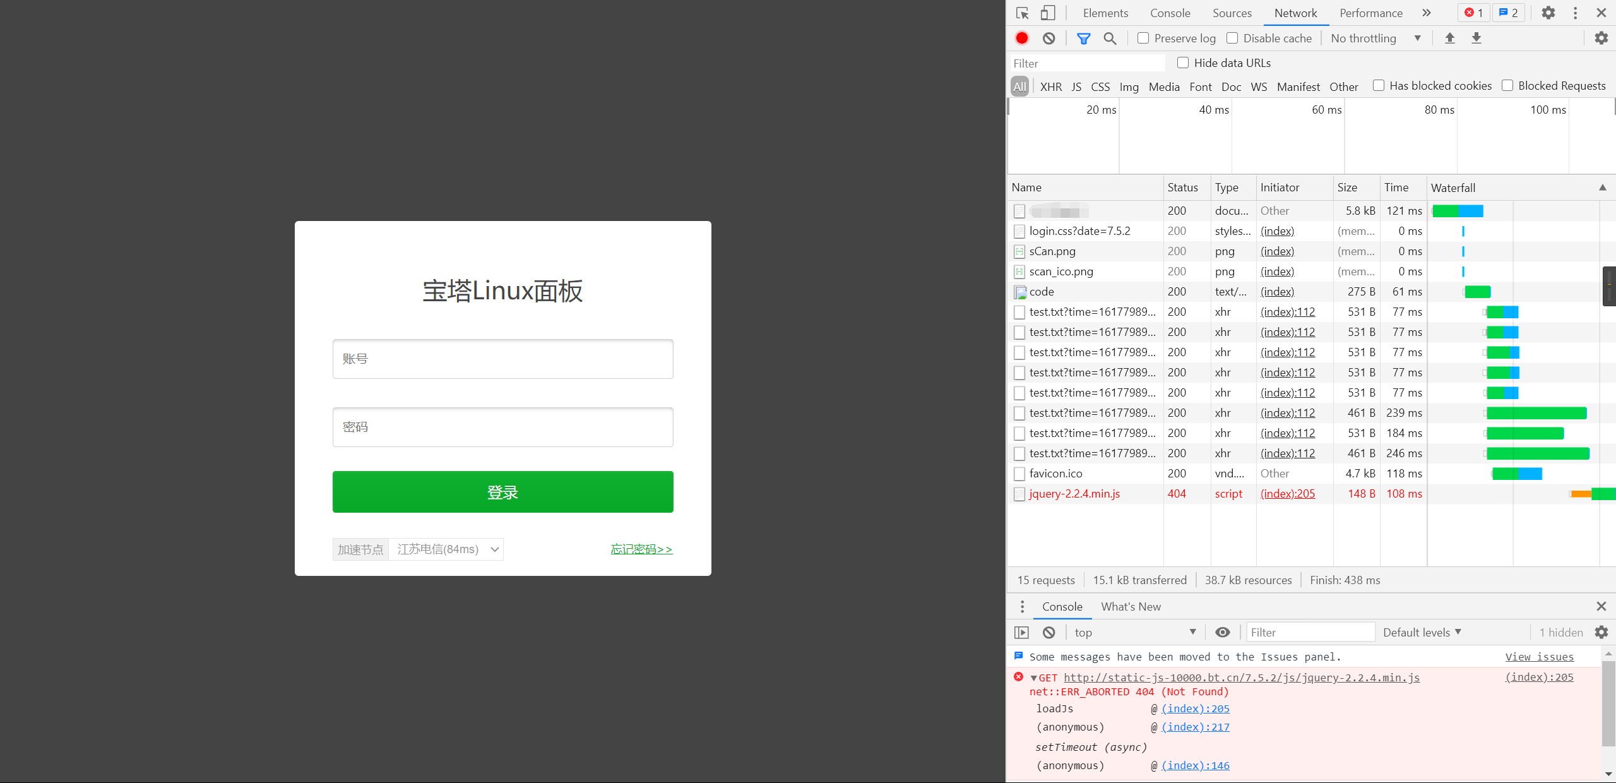Enable the Disable cache checkbox
Image resolution: width=1616 pixels, height=783 pixels.
click(x=1232, y=39)
